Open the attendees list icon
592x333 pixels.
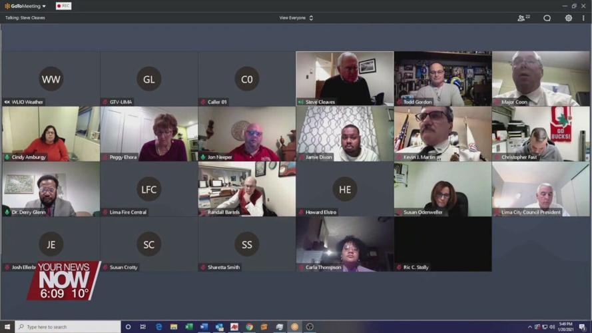(523, 18)
